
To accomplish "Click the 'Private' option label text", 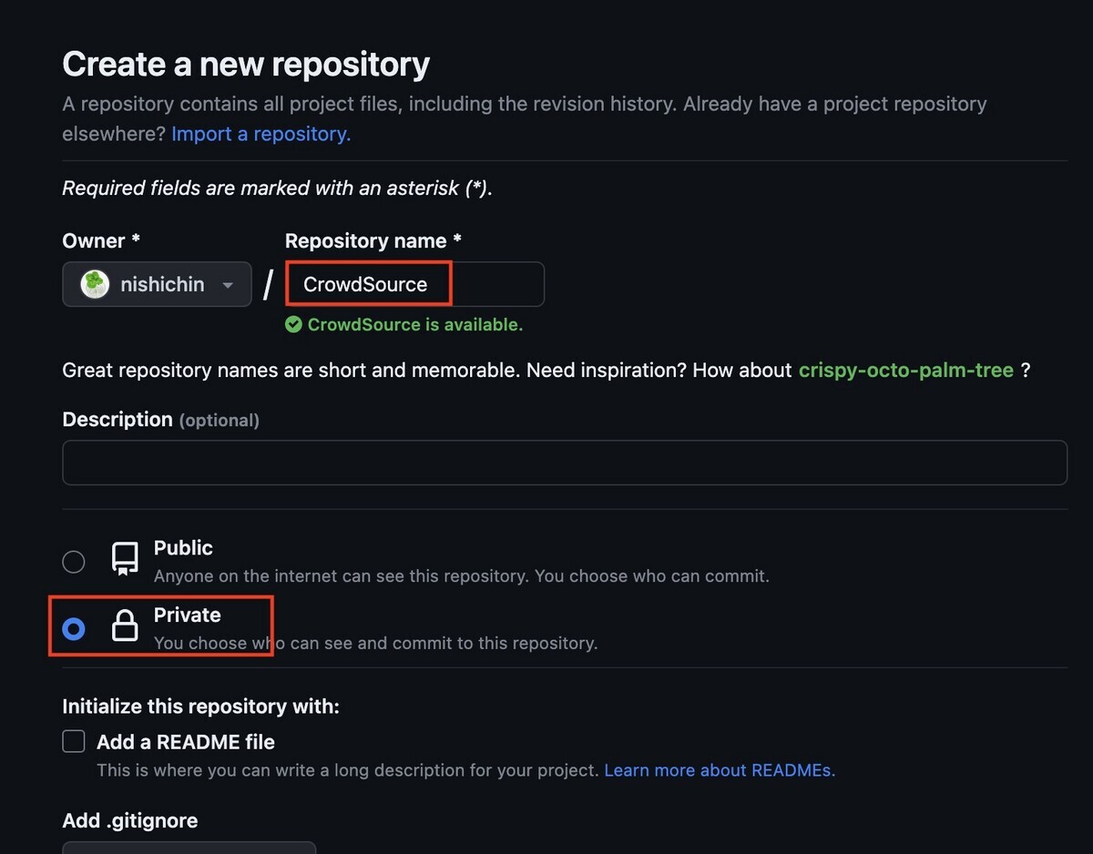I will [187, 615].
